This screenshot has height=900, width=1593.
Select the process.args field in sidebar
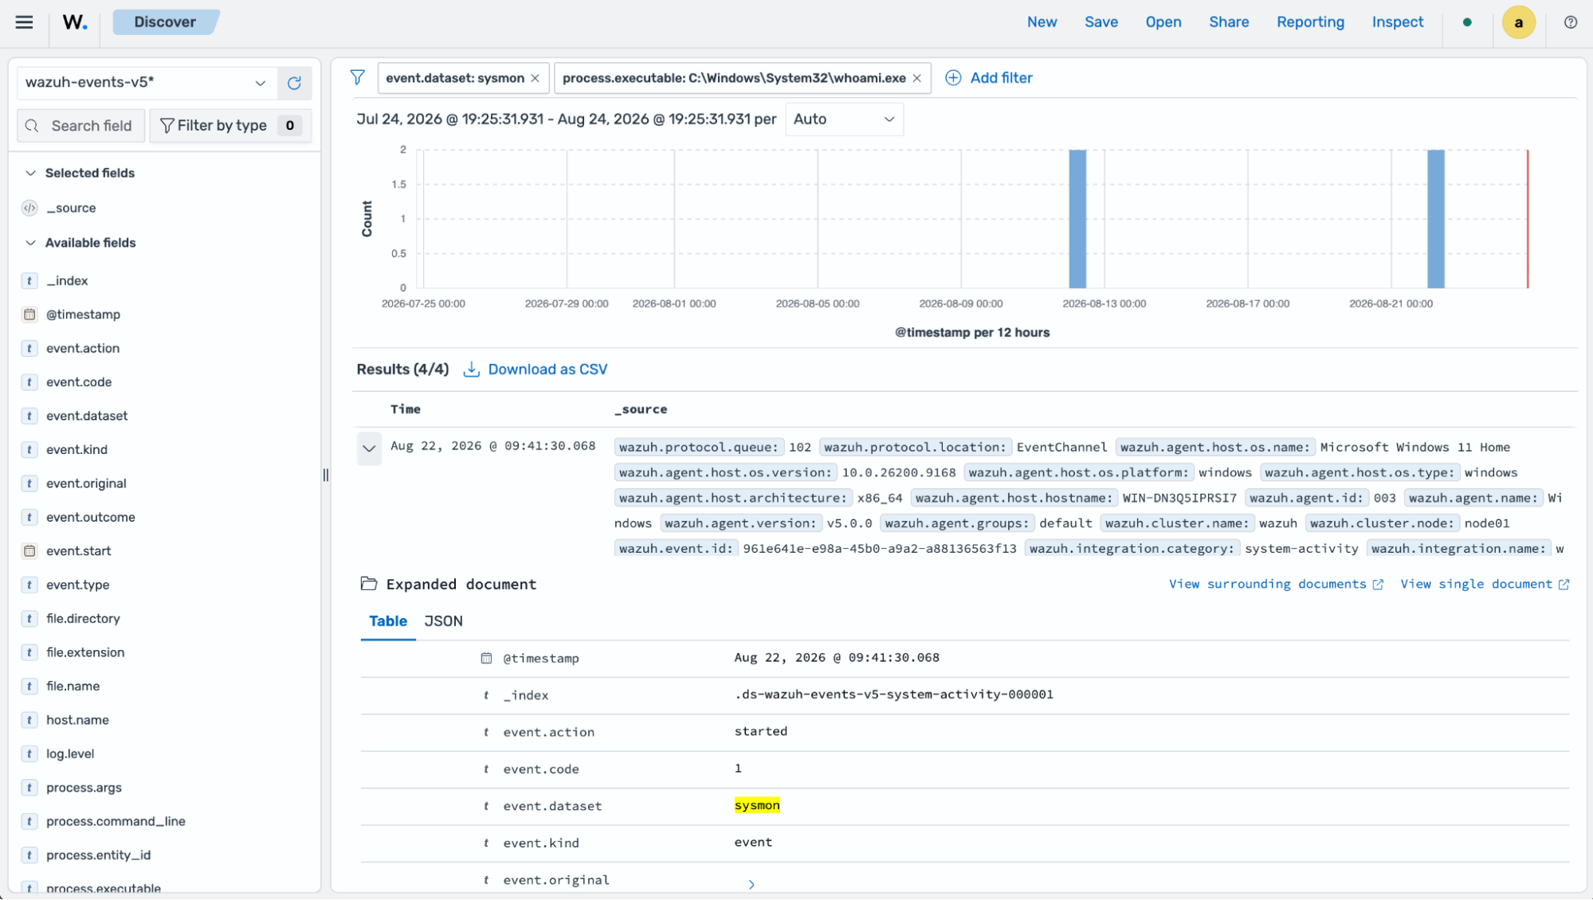[x=84, y=788]
